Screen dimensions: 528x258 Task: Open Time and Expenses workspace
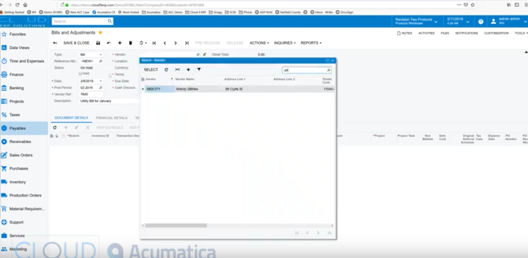coord(27,61)
